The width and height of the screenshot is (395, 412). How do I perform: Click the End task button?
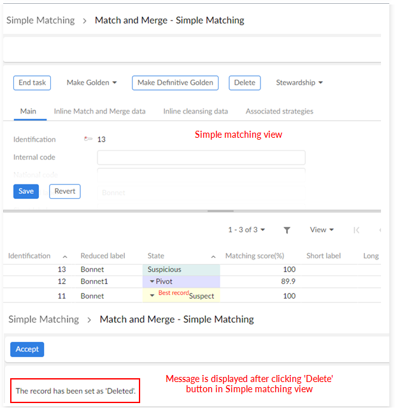pos(32,83)
